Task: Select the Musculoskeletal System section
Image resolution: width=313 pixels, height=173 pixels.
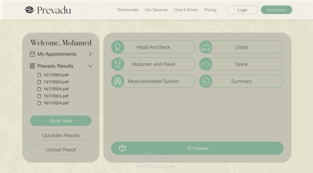Action: (x=153, y=81)
